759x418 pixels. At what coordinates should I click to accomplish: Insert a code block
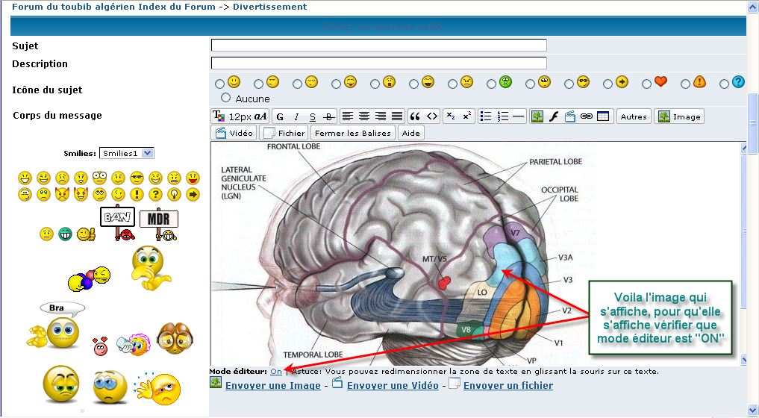click(432, 116)
